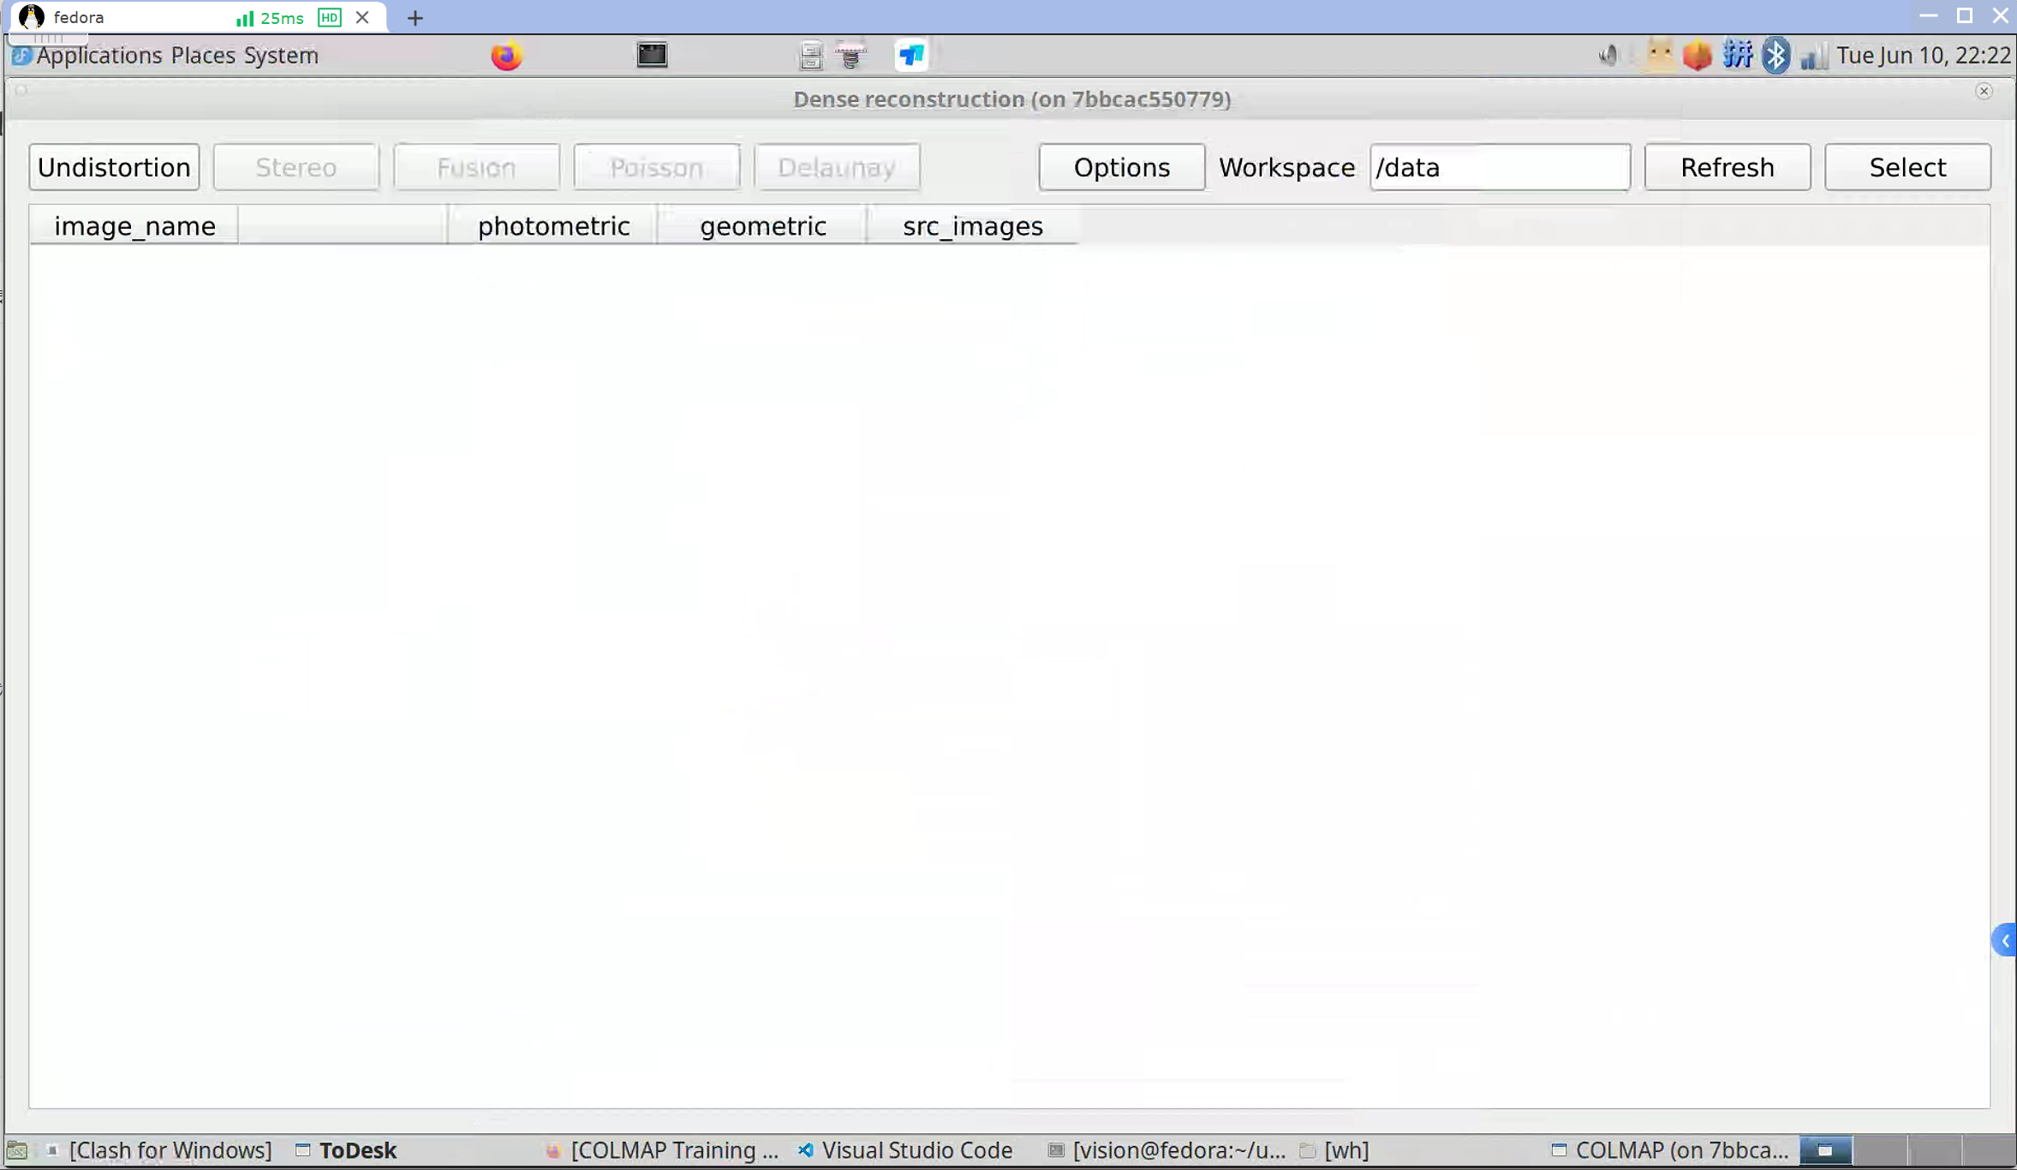The image size is (2017, 1170).
Task: Open the Bluetooth tray icon
Action: (1775, 56)
